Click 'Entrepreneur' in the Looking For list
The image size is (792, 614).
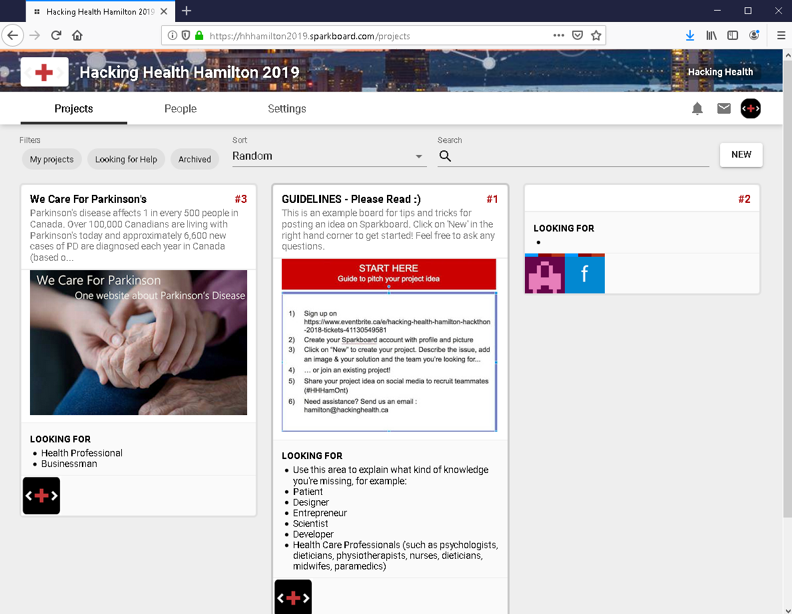tap(320, 513)
